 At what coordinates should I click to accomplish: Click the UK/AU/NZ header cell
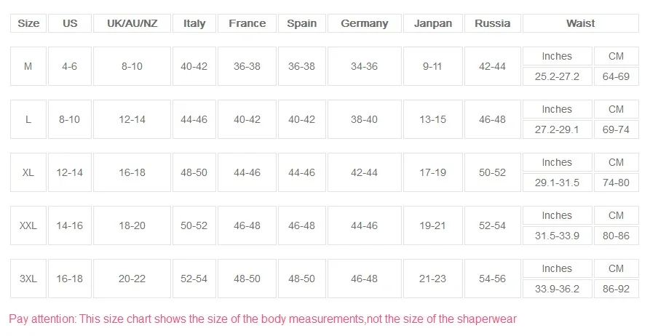coord(132,23)
